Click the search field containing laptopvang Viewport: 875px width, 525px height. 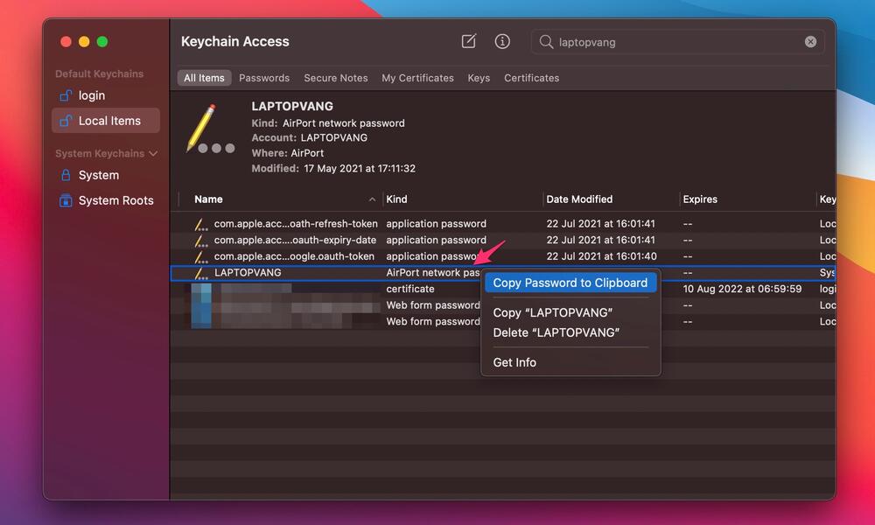(678, 42)
